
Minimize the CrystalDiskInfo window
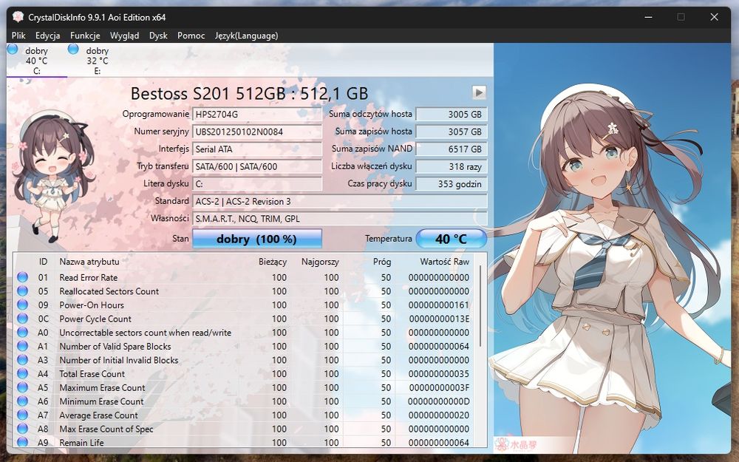click(x=649, y=17)
